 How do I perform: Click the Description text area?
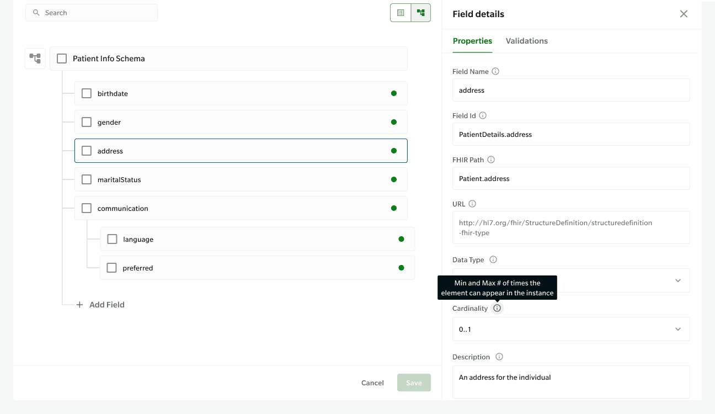571,382
